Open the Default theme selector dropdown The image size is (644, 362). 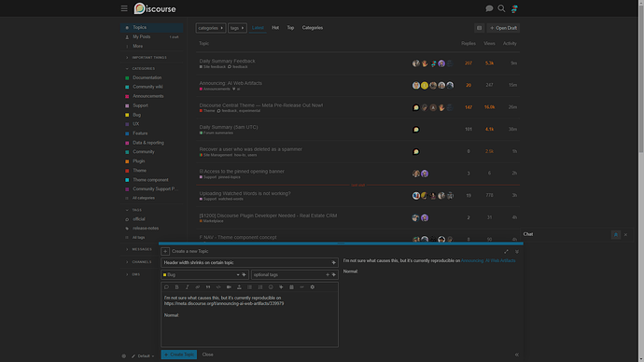pyautogui.click(x=143, y=355)
